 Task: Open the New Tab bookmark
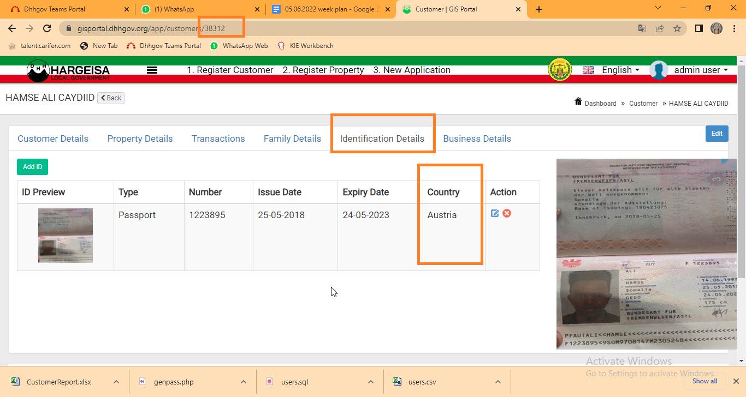tap(99, 46)
